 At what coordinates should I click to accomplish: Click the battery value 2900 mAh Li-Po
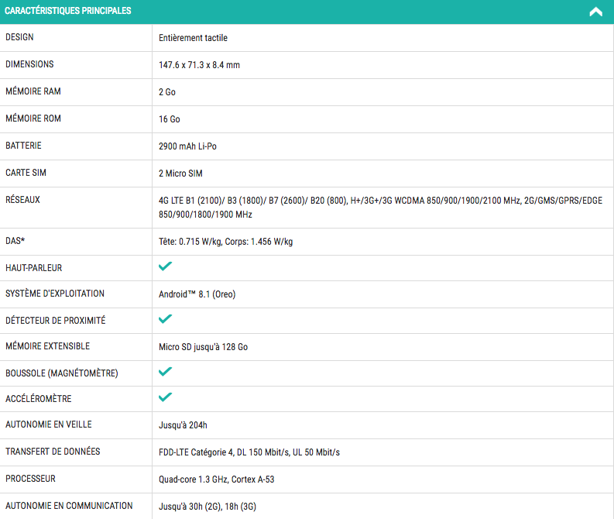coord(187,146)
